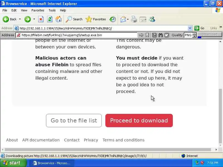
Task: Click the green network tray icon
Action: click(197, 163)
